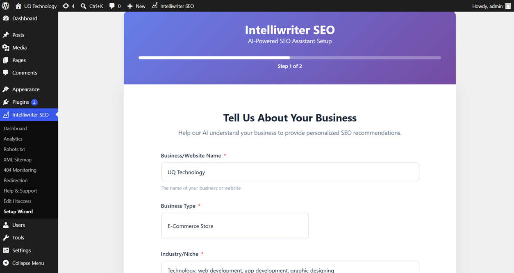Click the Pages icon in sidebar
Viewport: 514px width, 273px height.
point(6,60)
